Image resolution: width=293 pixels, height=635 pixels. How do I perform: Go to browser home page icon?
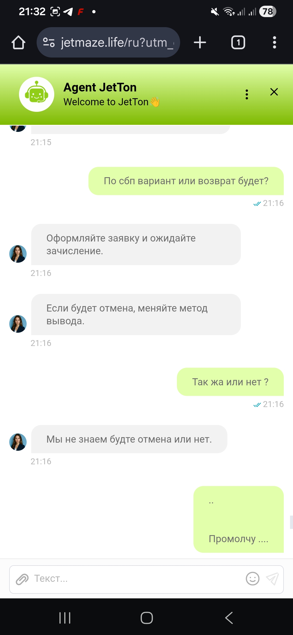point(18,43)
